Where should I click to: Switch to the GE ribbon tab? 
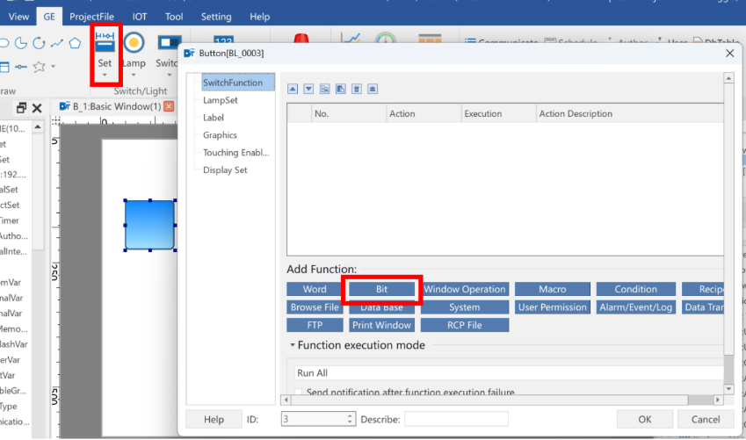49,17
